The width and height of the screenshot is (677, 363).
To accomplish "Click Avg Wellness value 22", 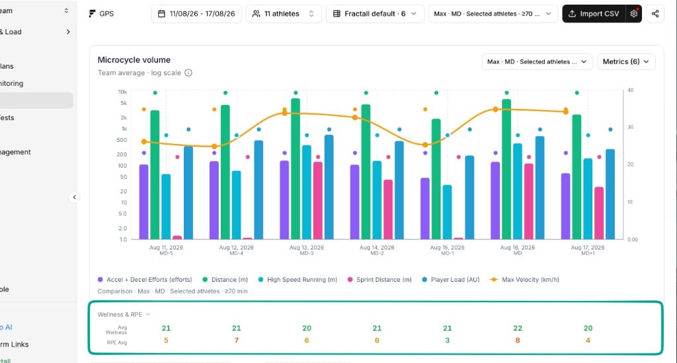I will click(x=518, y=328).
